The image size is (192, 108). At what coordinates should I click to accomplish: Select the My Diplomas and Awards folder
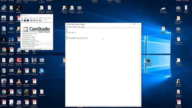click(178, 41)
